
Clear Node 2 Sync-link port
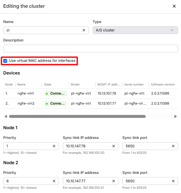[173, 181]
